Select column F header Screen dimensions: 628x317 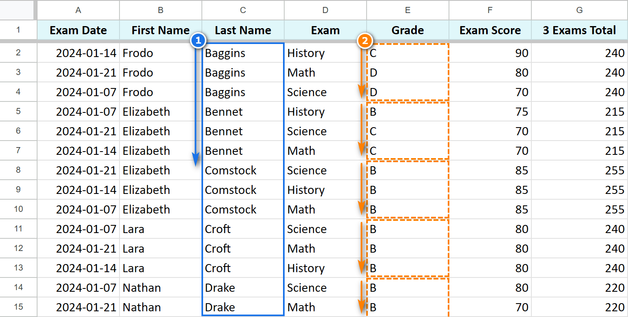(490, 10)
